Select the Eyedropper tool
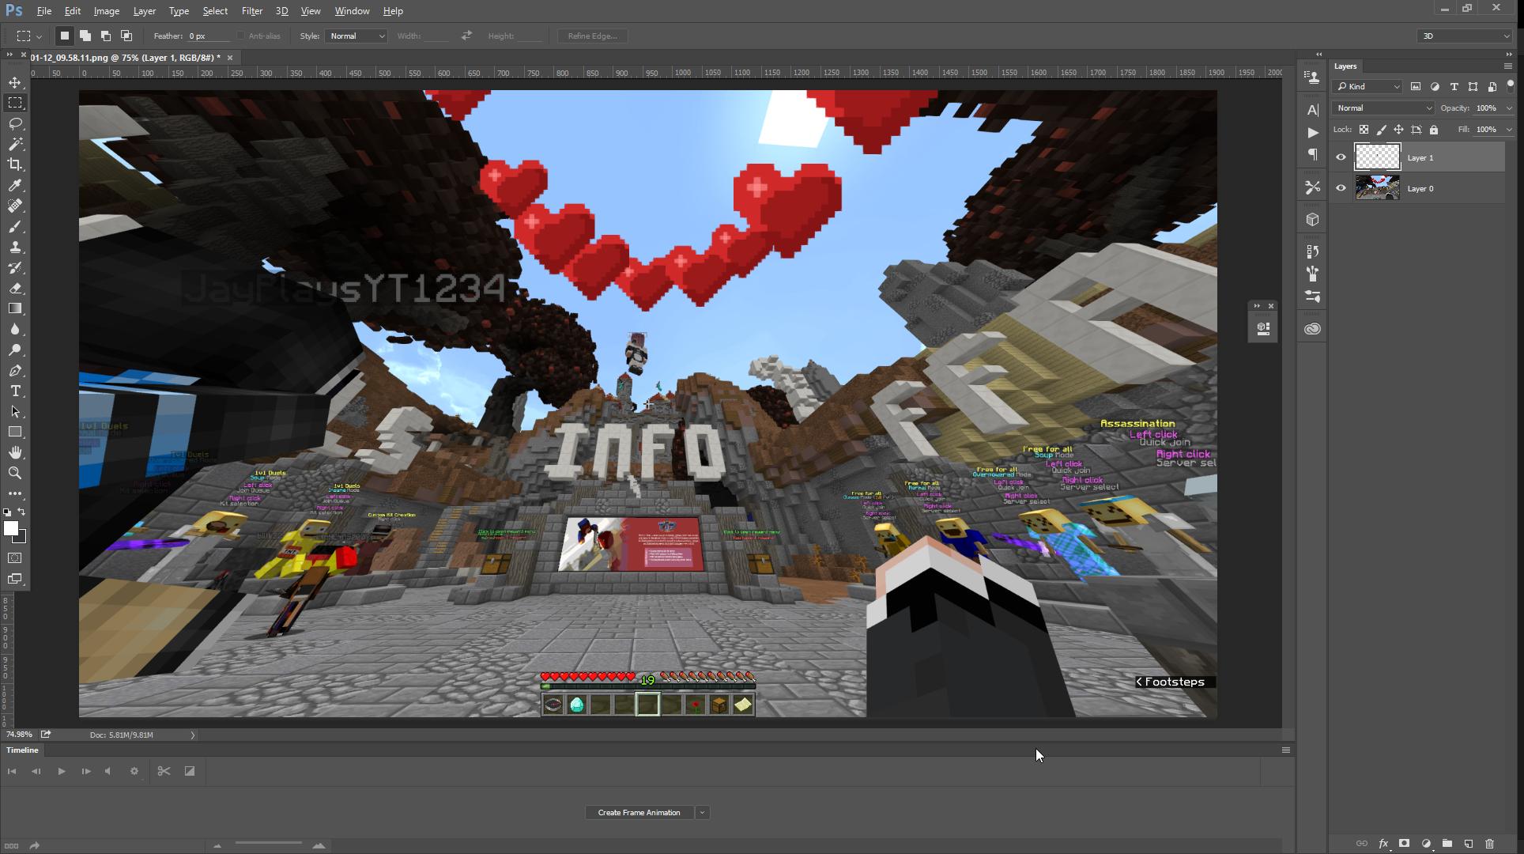This screenshot has height=854, width=1524. 15,185
